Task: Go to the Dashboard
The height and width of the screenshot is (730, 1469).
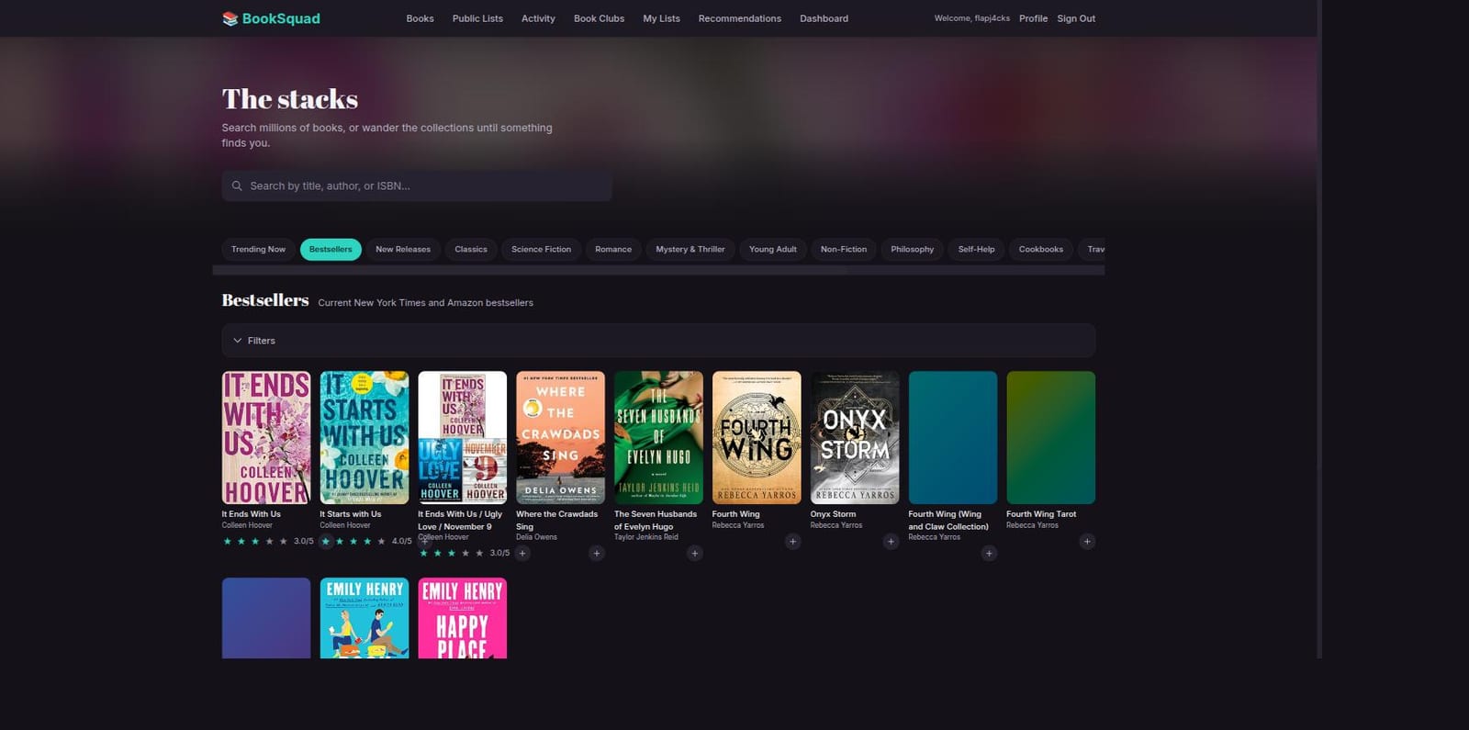Action: tap(824, 18)
